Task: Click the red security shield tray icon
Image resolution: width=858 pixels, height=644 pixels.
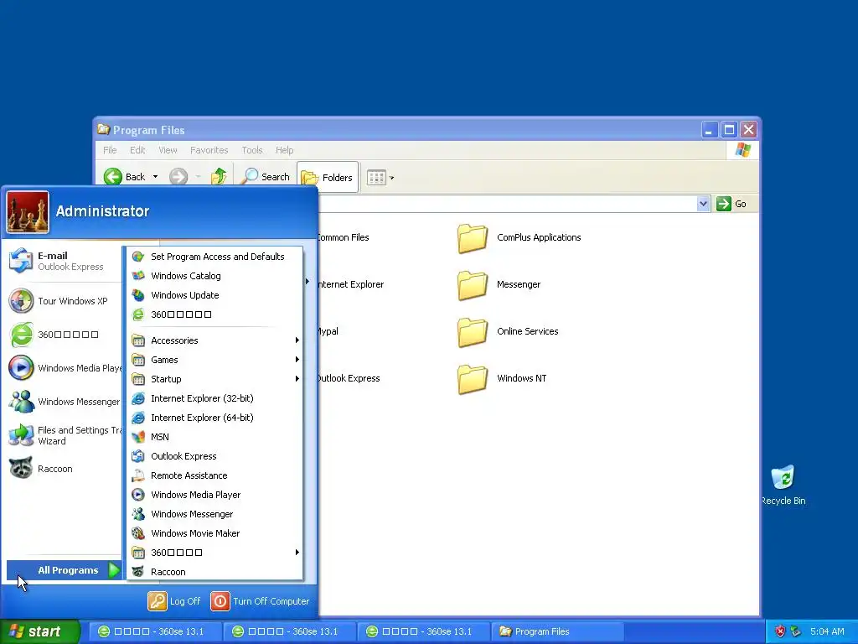Action: (780, 631)
